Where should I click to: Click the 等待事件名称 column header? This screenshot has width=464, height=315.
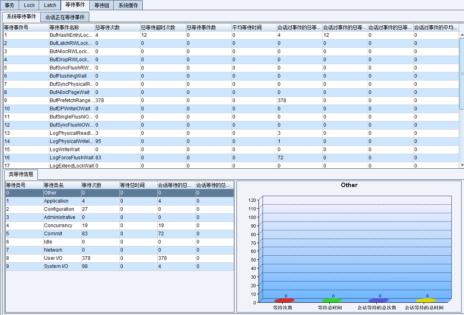pyautogui.click(x=71, y=27)
